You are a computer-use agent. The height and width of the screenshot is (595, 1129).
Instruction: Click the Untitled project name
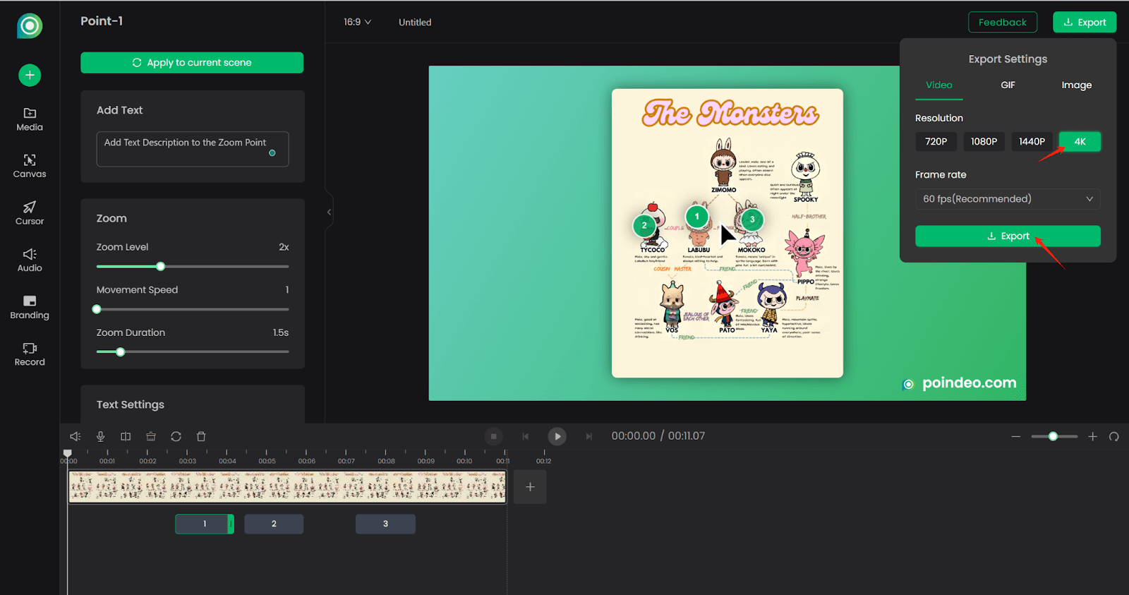[415, 22]
